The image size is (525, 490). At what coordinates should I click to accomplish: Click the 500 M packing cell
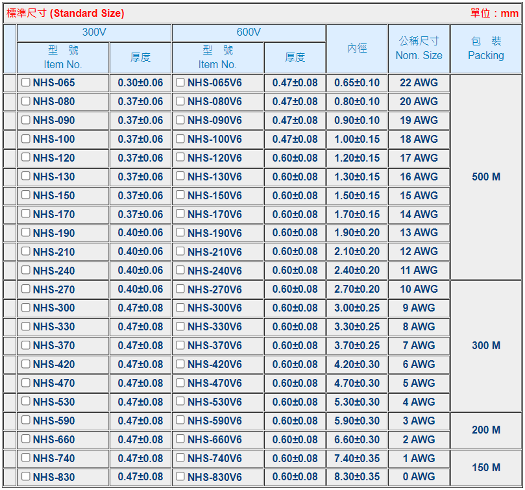(x=485, y=177)
